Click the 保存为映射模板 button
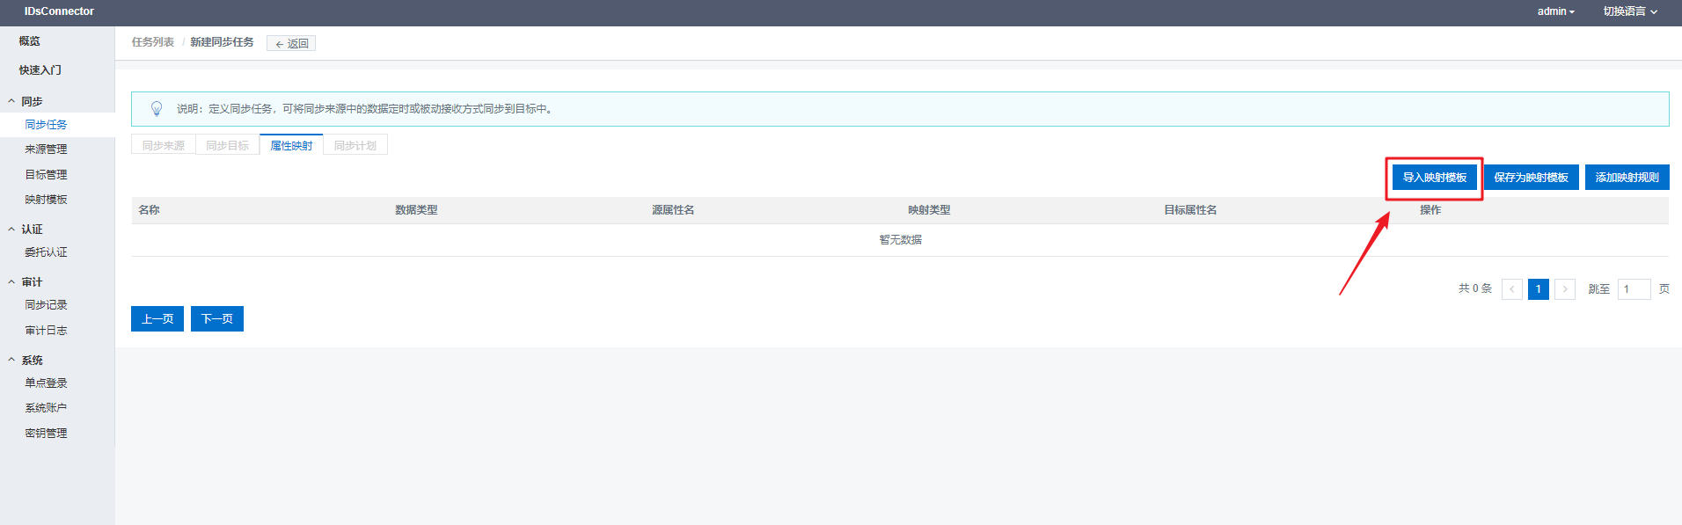This screenshot has width=1682, height=525. click(x=1531, y=178)
